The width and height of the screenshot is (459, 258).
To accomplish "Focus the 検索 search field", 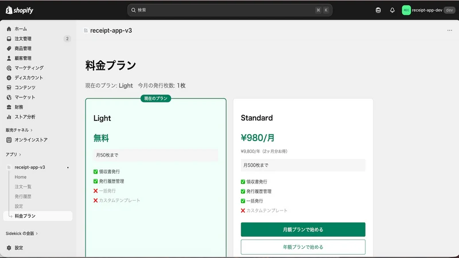I will (230, 10).
